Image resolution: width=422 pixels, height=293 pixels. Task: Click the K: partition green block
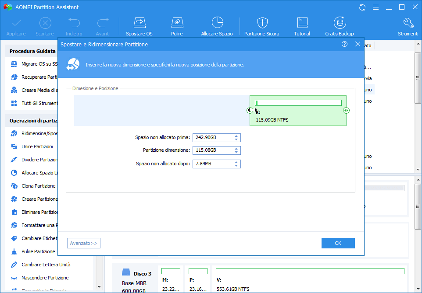point(298,111)
